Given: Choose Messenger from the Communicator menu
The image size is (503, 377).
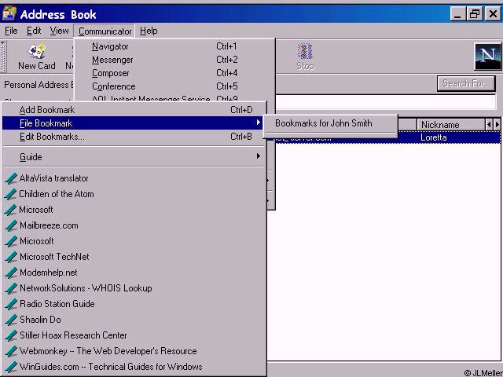Looking at the screenshot, I should [x=174, y=60].
